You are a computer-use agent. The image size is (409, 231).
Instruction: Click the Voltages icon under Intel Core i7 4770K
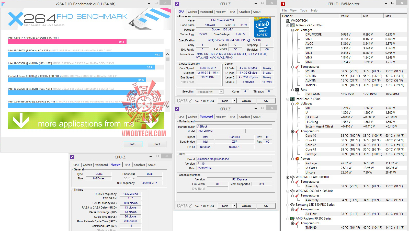(x=297, y=103)
